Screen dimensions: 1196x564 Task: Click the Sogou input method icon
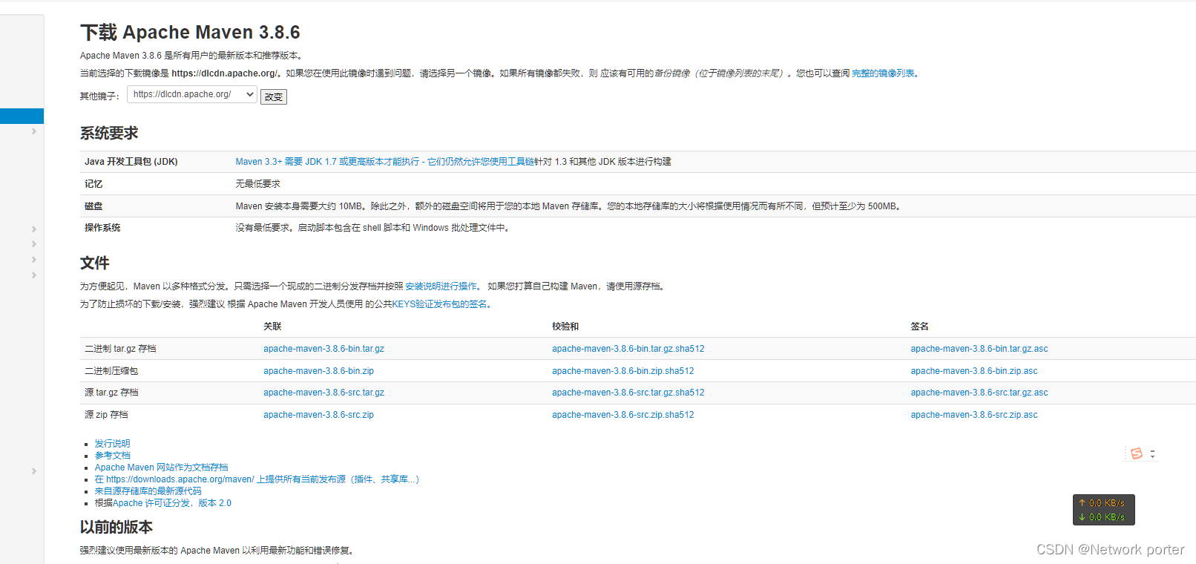[1137, 453]
